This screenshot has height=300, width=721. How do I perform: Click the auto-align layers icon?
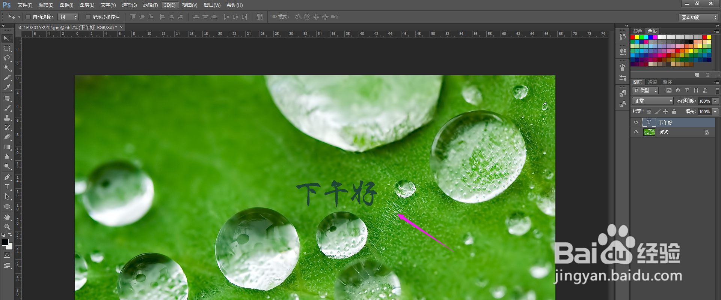(x=259, y=17)
